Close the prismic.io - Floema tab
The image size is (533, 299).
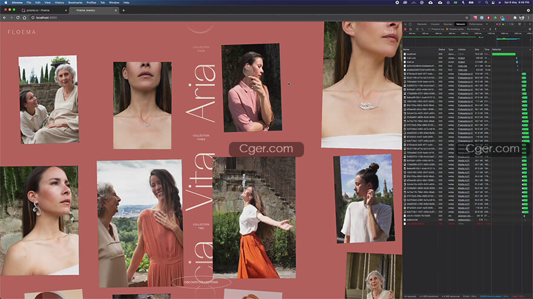tap(65, 10)
